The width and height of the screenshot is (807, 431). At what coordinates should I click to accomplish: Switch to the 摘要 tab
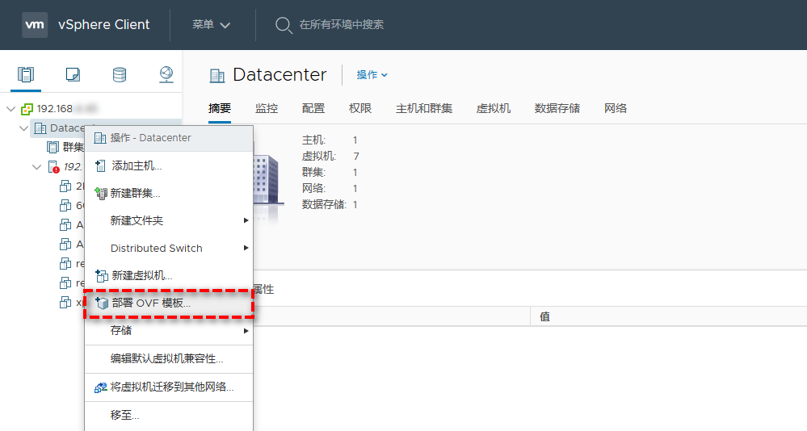pos(220,108)
